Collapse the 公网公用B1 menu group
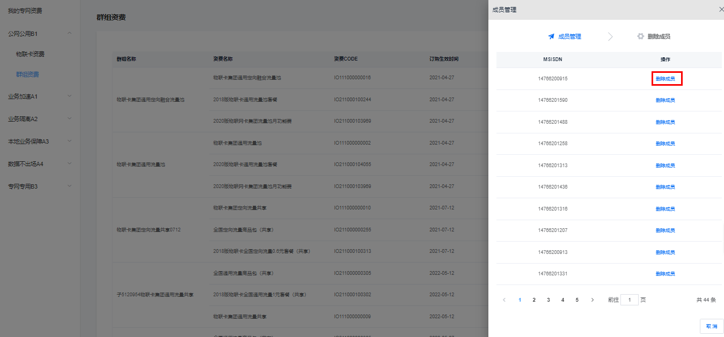The image size is (724, 337). [69, 34]
